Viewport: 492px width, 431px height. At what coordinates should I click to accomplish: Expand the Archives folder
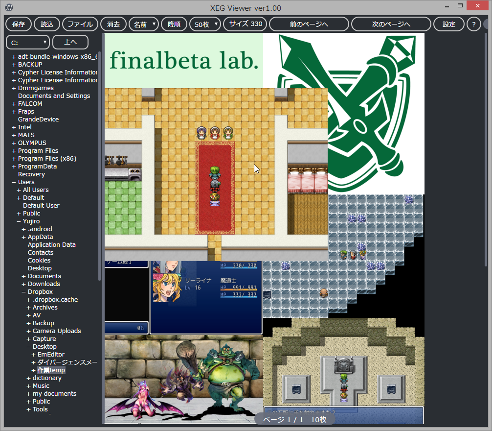[28, 308]
